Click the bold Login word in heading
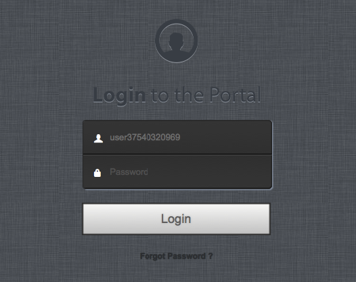 (119, 96)
